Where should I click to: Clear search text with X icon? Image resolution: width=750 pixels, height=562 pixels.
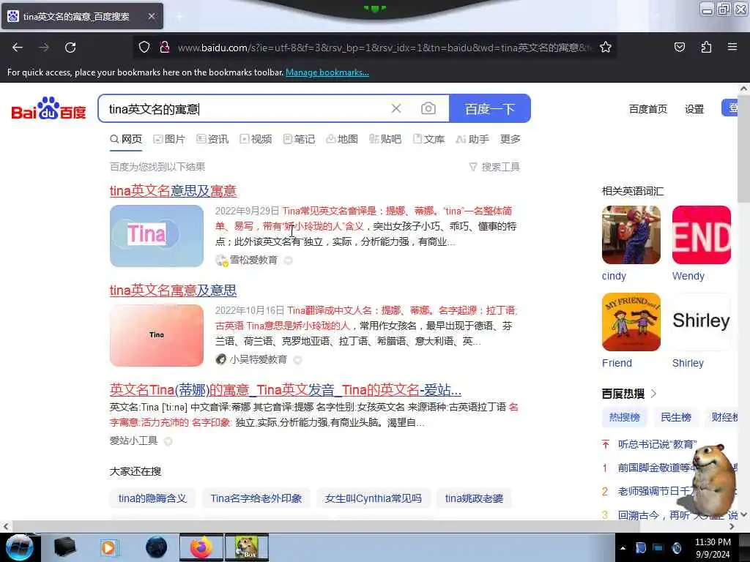(396, 108)
